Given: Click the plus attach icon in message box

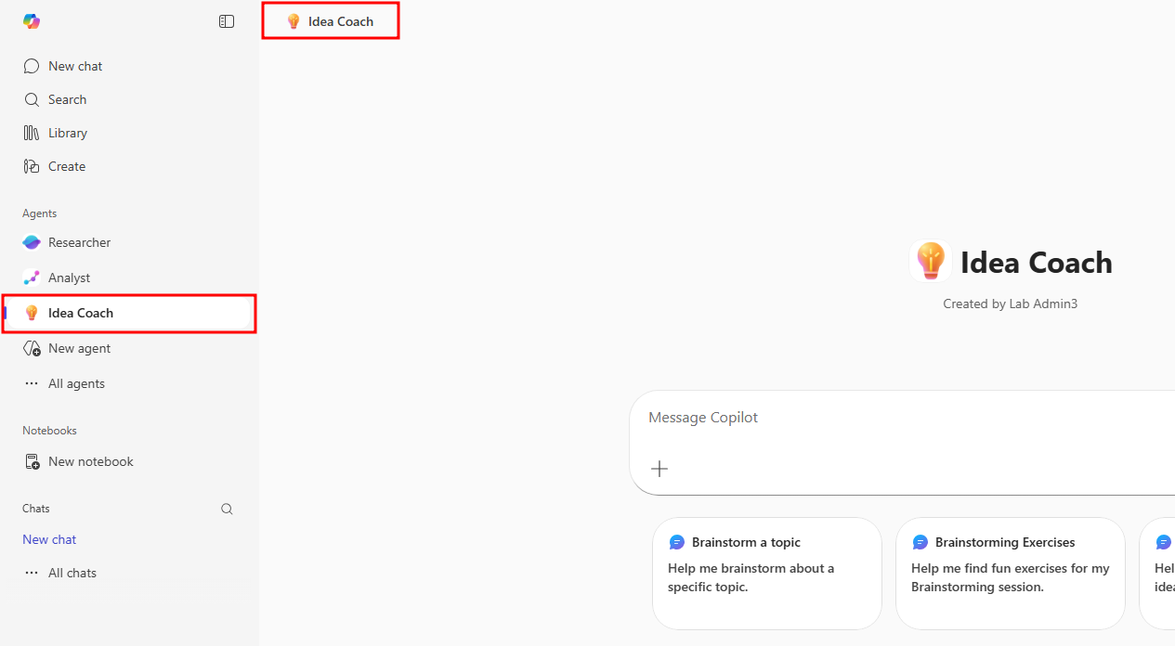Looking at the screenshot, I should (659, 469).
